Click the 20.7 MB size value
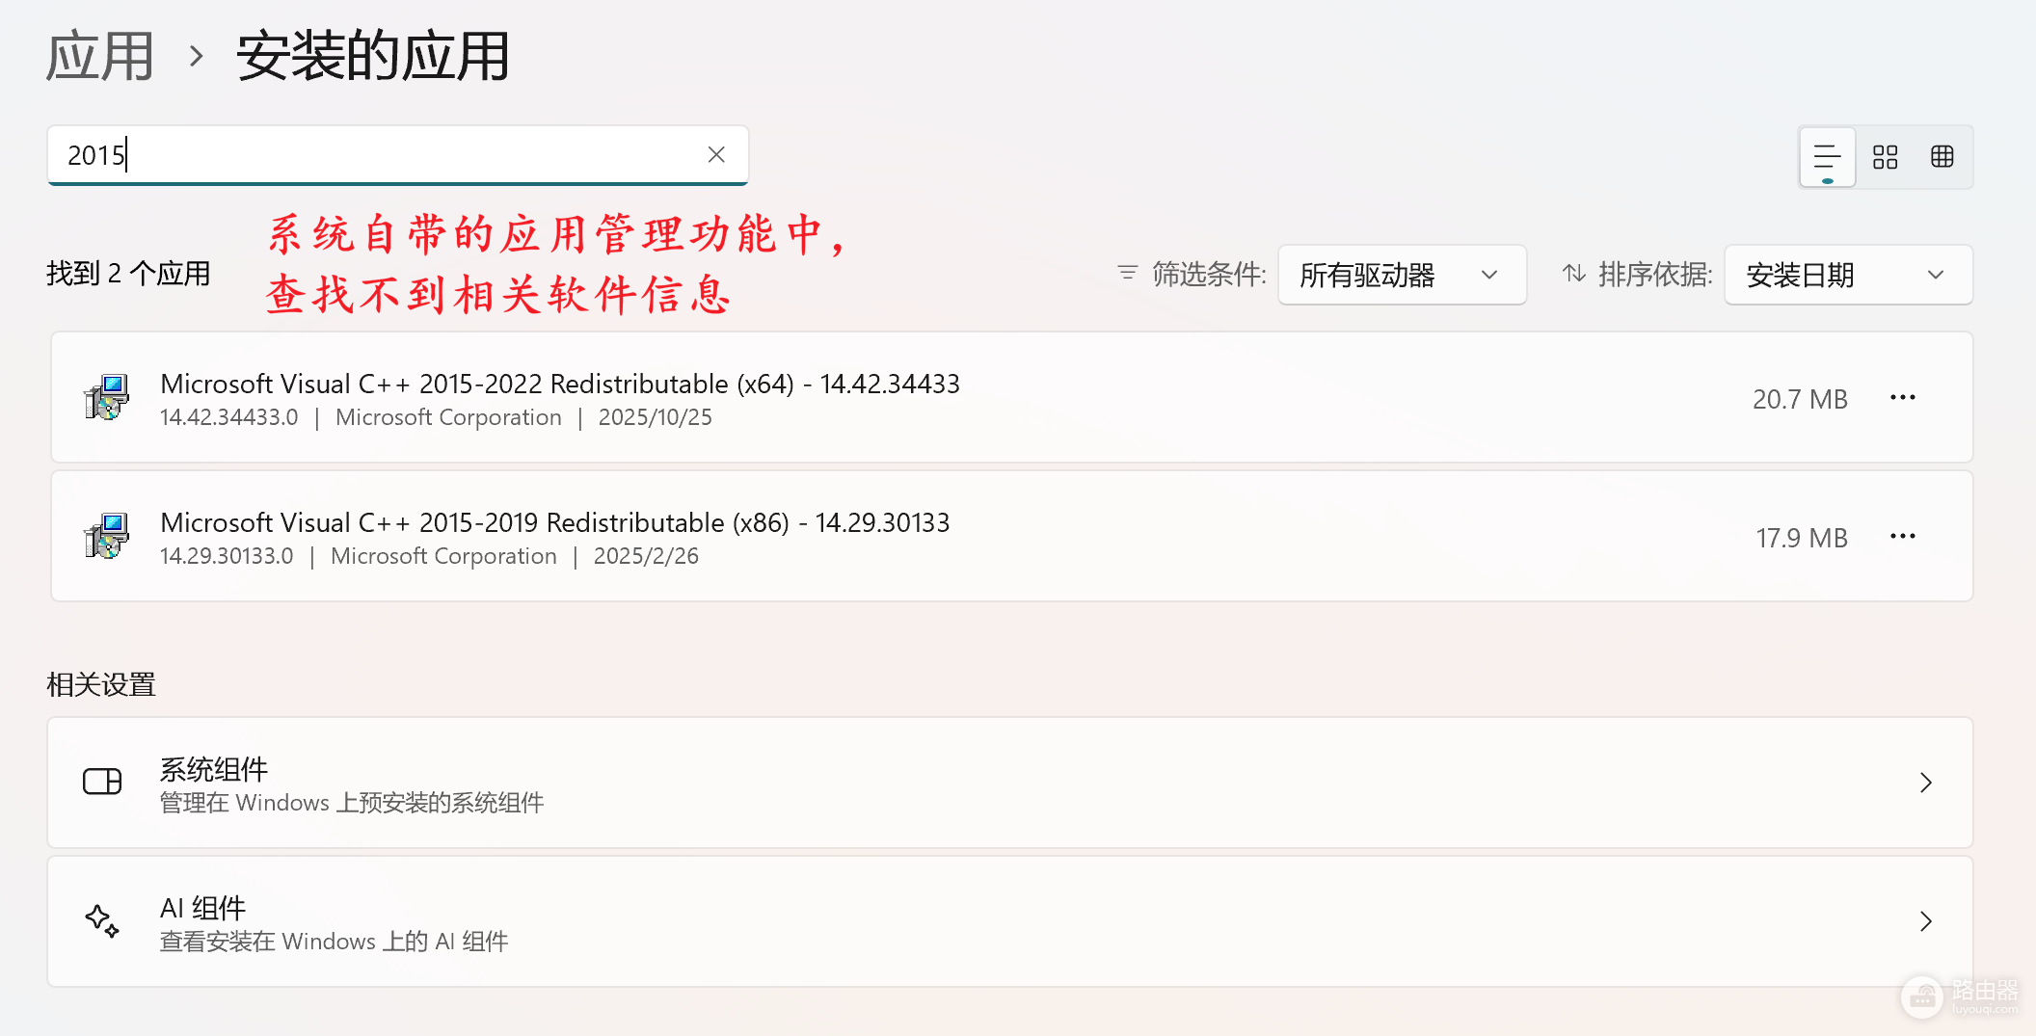The height and width of the screenshot is (1036, 2036). coord(1800,399)
